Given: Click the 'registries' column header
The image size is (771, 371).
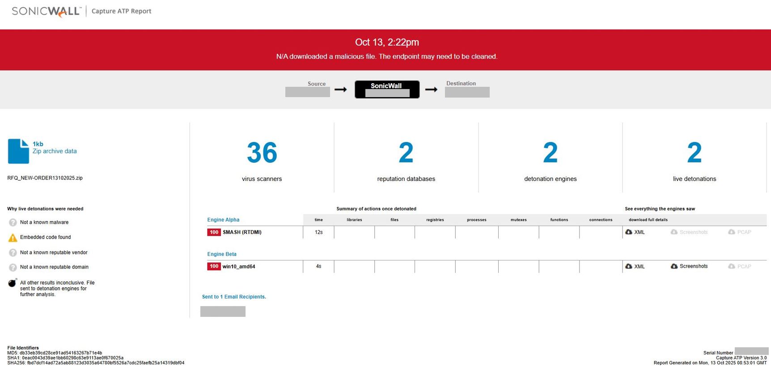Looking at the screenshot, I should click(435, 220).
